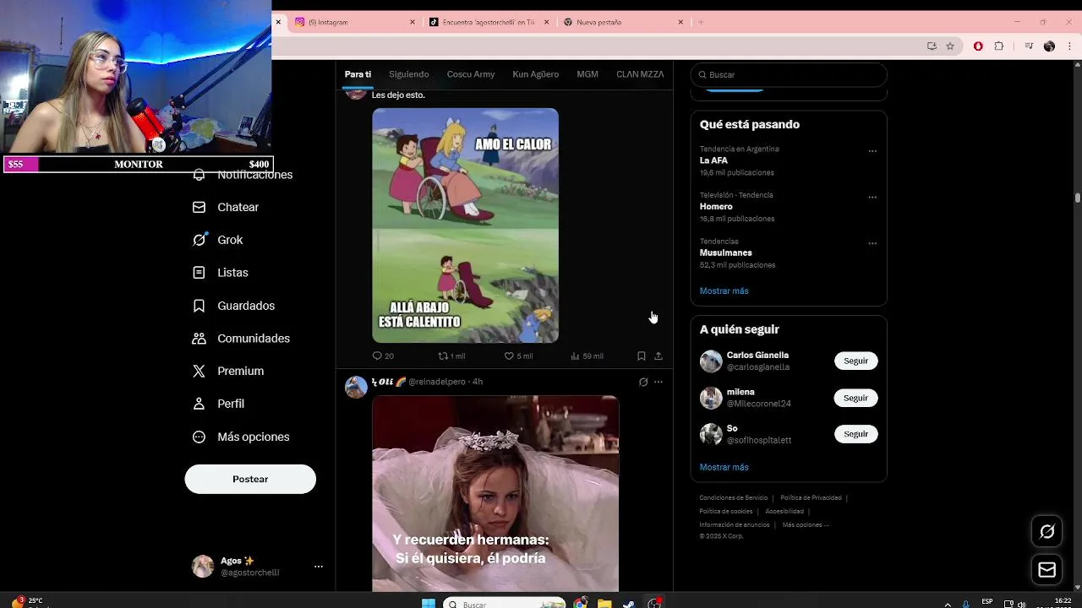
Task: Open Accesibilidad footer link
Action: coord(784,512)
